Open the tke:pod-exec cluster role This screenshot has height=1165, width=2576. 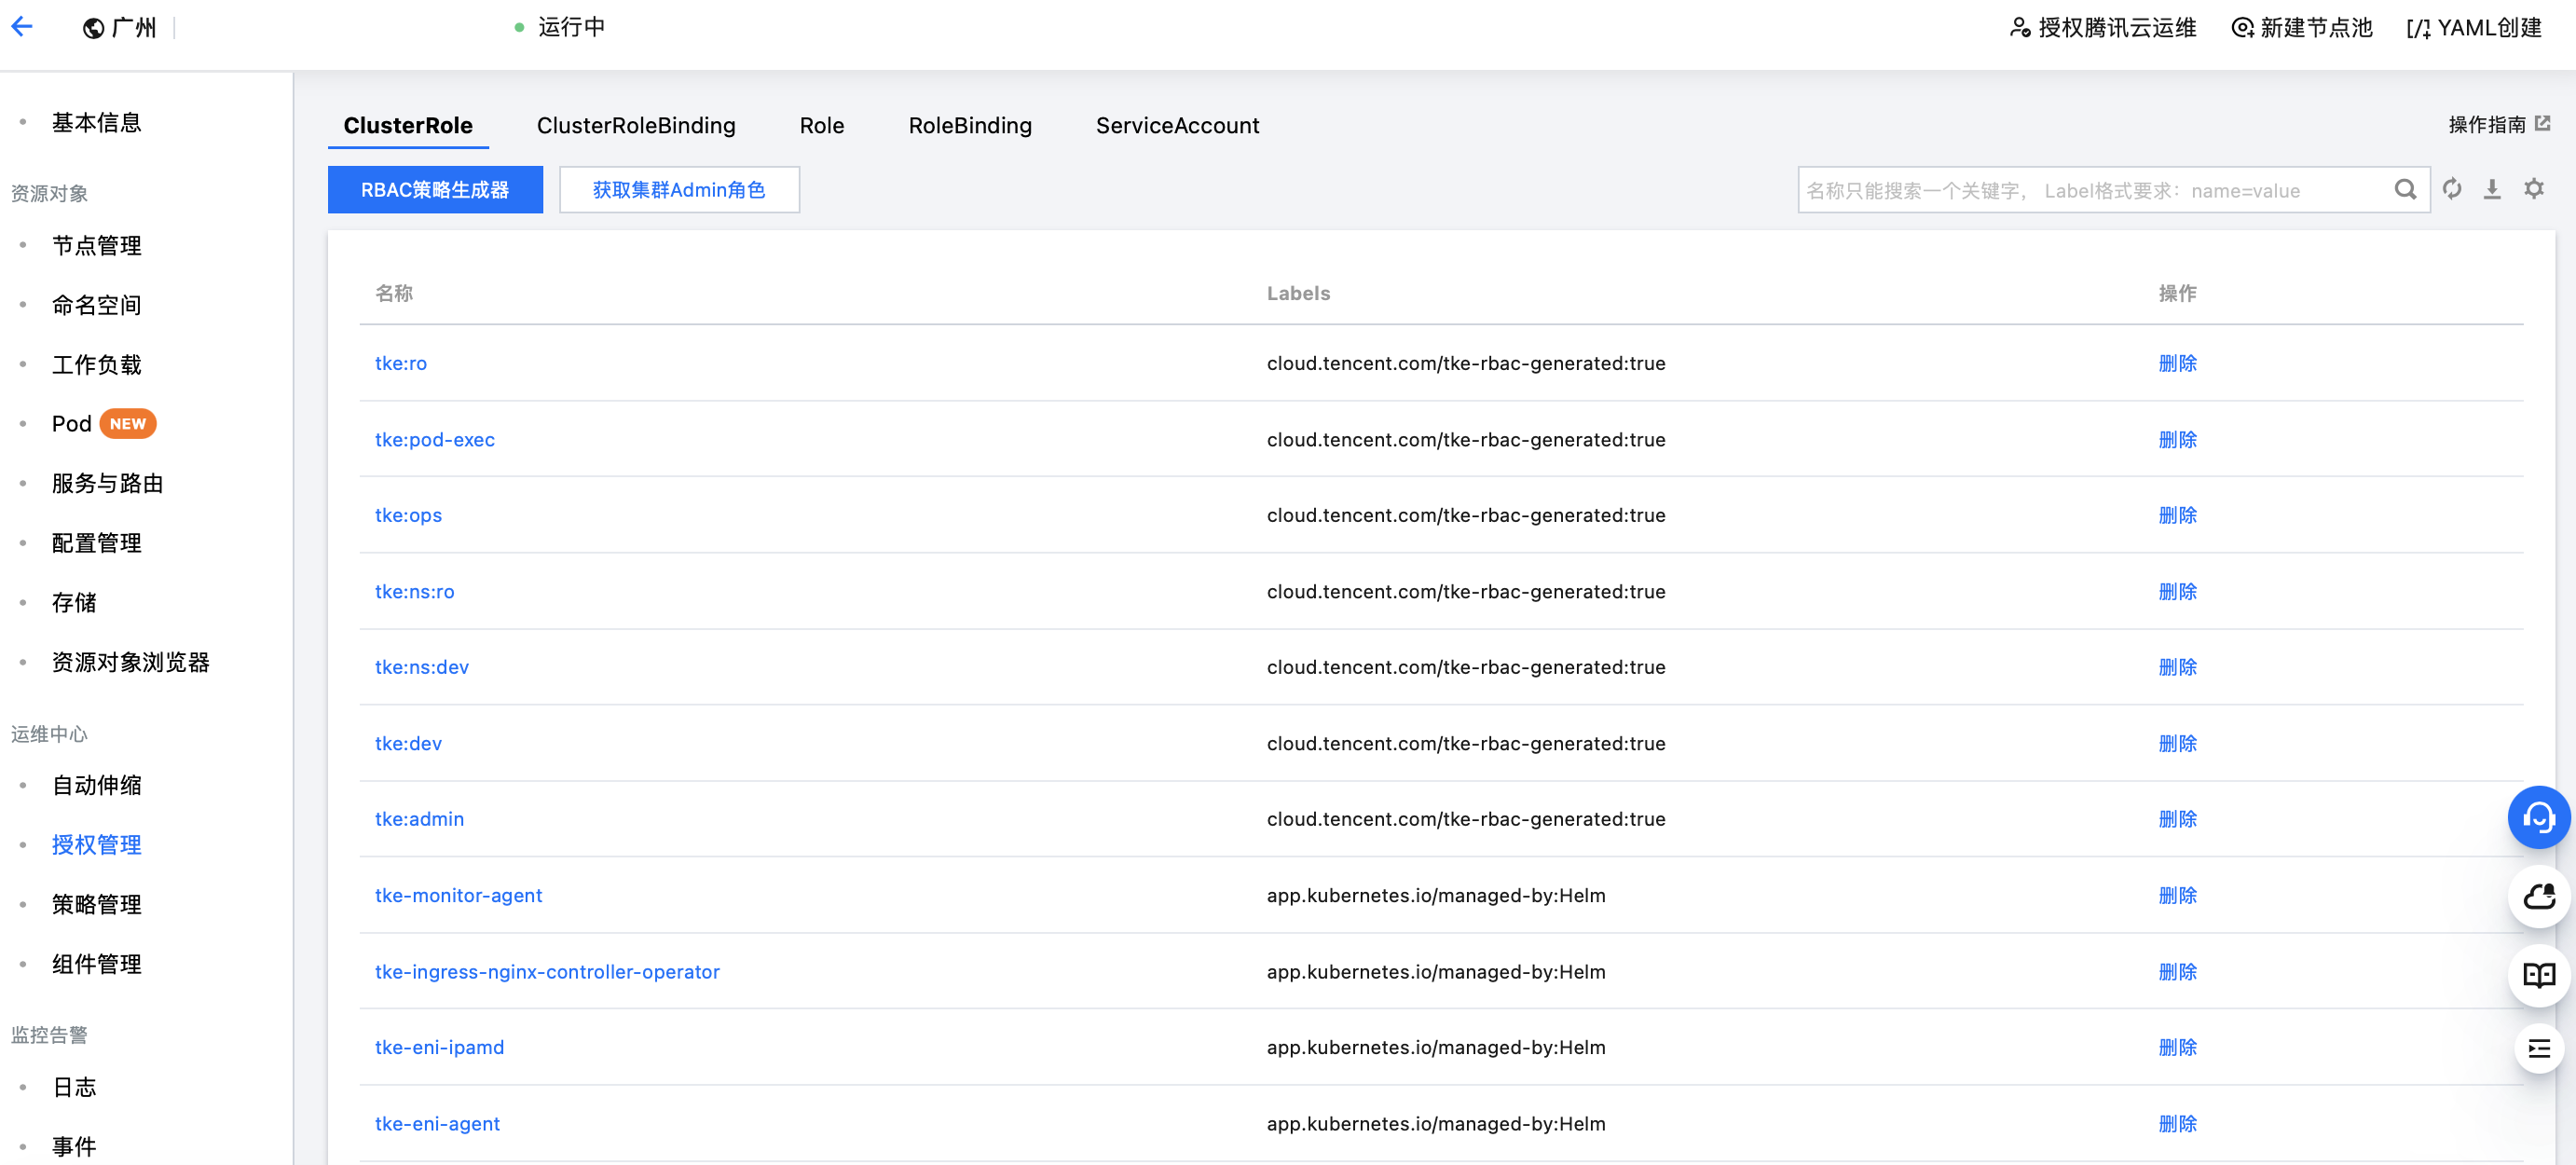pos(434,439)
